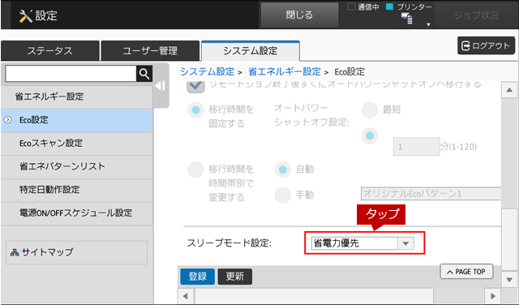Click the minutes (1-120) input field
This screenshot has height=305, width=519.
pyautogui.click(x=416, y=147)
